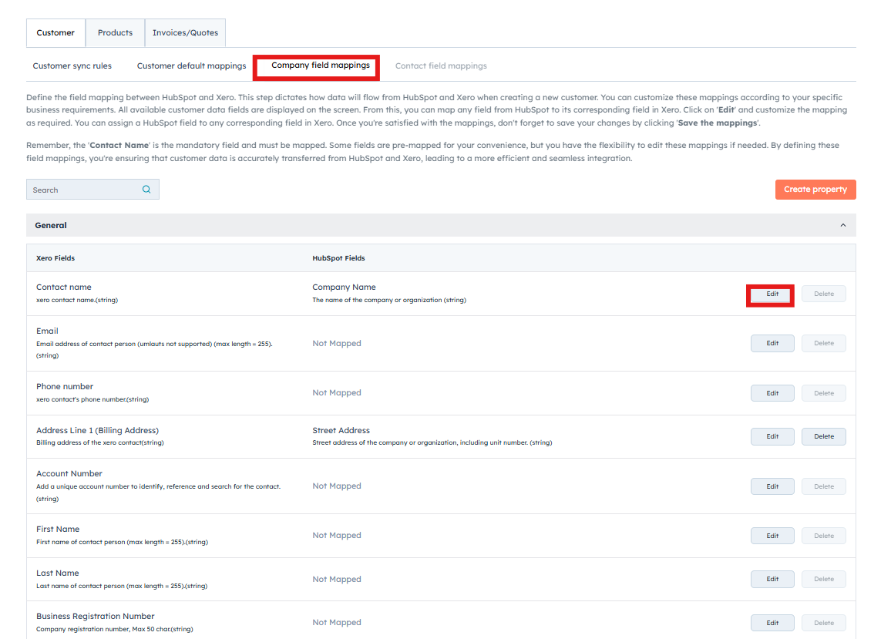Click Address Line 1 (Billing Address) label

click(98, 430)
